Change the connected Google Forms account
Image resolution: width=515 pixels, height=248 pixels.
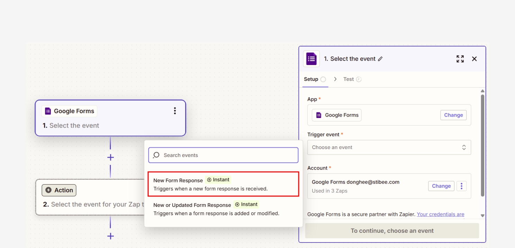pos(441,186)
